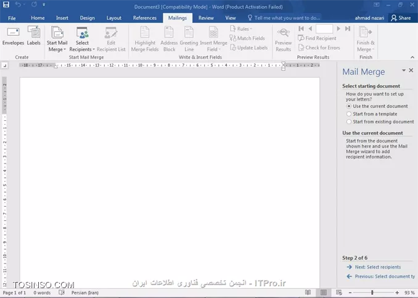Click Persian (Iran) language indicator
The image size is (418, 298).
(x=85, y=292)
